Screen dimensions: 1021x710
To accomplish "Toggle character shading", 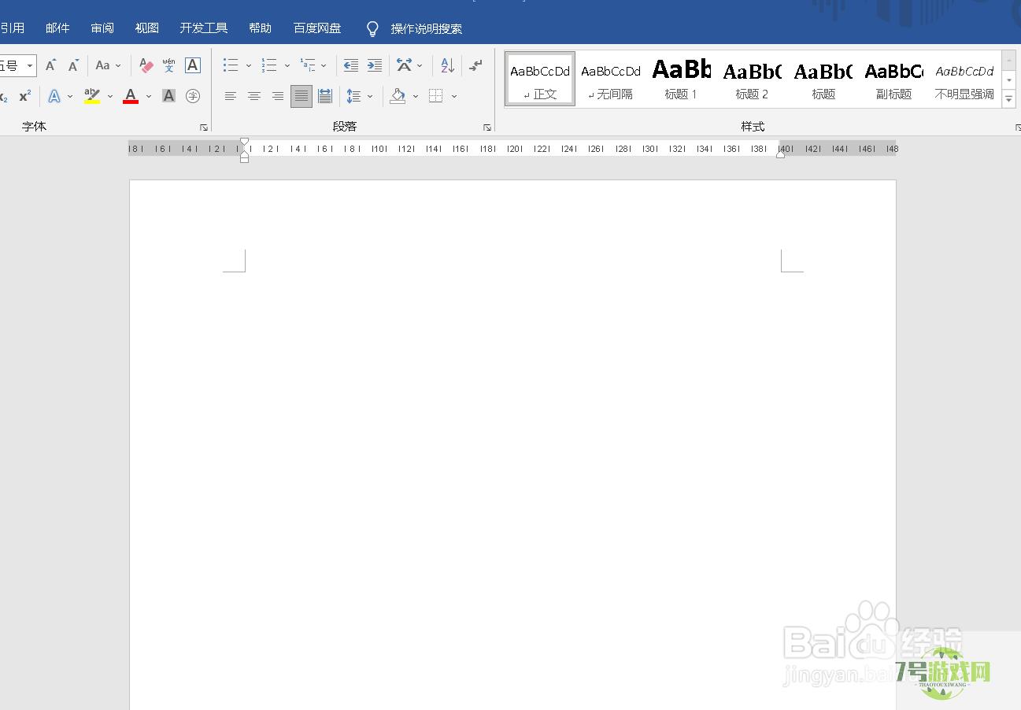I will [168, 96].
